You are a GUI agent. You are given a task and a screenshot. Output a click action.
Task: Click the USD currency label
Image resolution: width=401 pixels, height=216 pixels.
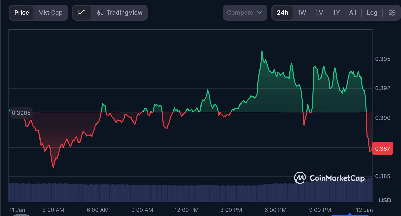coord(385,200)
